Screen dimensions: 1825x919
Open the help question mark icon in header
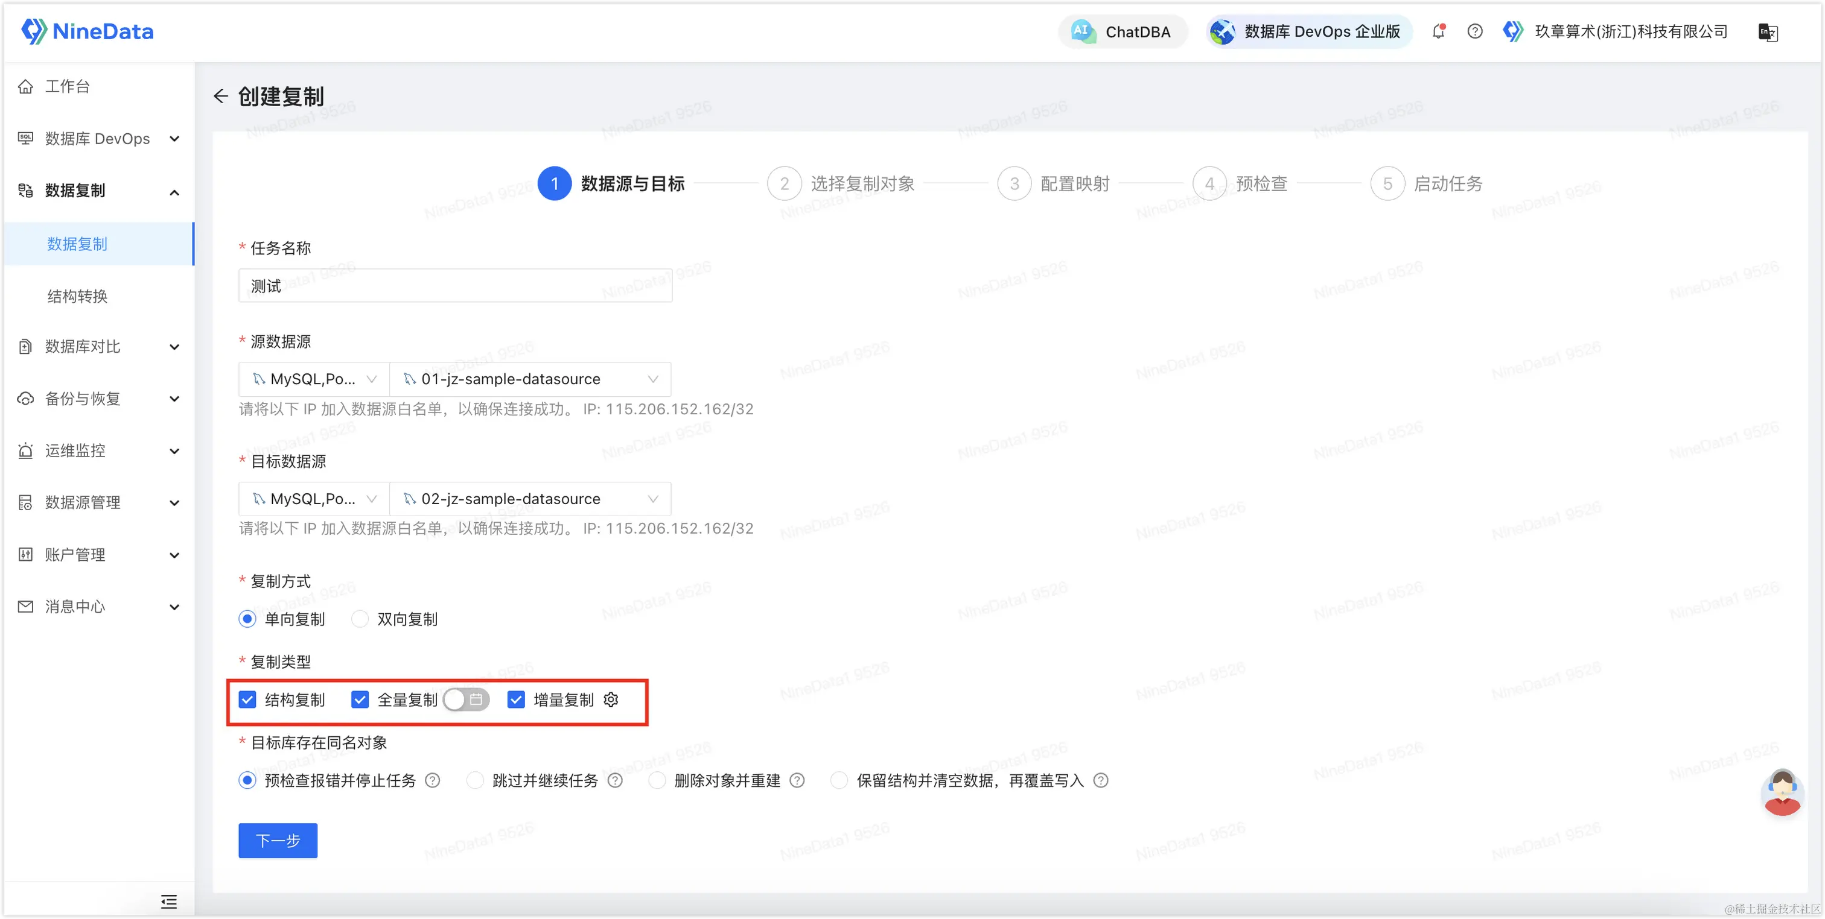pos(1474,32)
